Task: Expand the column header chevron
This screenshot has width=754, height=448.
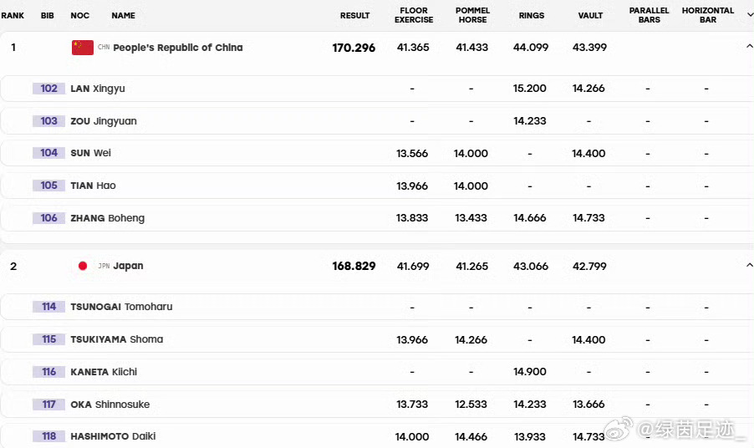Action: click(x=750, y=15)
